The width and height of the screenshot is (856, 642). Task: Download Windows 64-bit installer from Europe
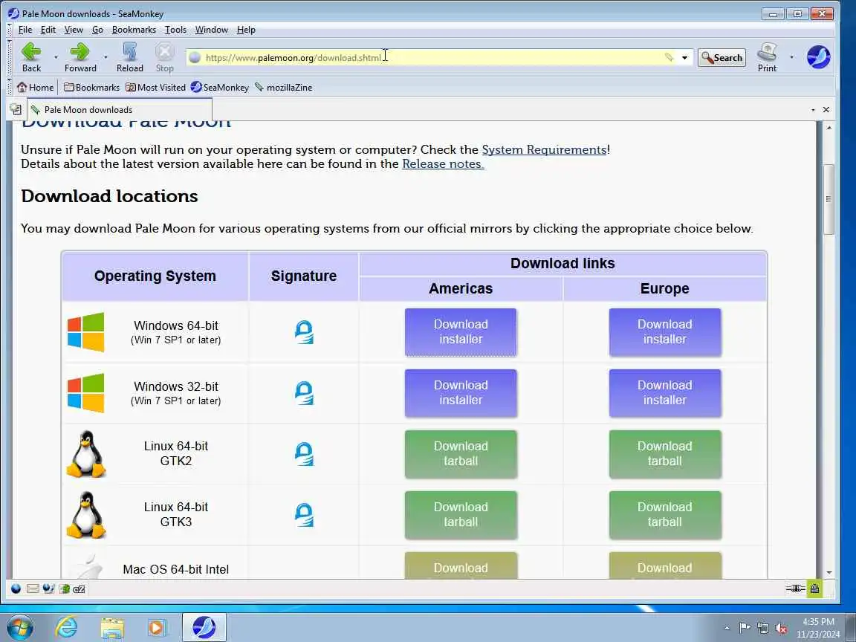click(665, 332)
